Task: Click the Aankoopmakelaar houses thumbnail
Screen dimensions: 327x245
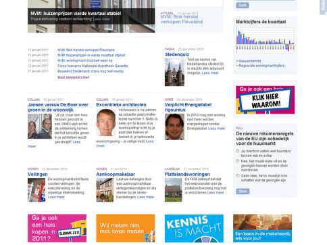Action: pos(105,190)
